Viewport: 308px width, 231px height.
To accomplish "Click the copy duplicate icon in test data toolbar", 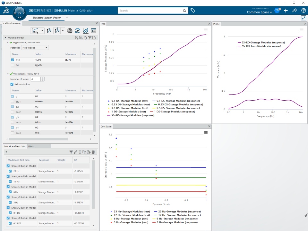I will (84, 152).
